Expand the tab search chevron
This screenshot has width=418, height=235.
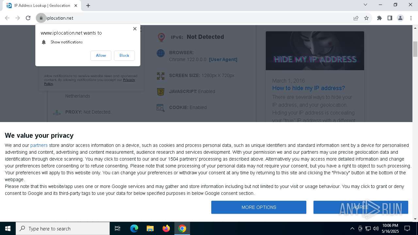click(x=365, y=5)
